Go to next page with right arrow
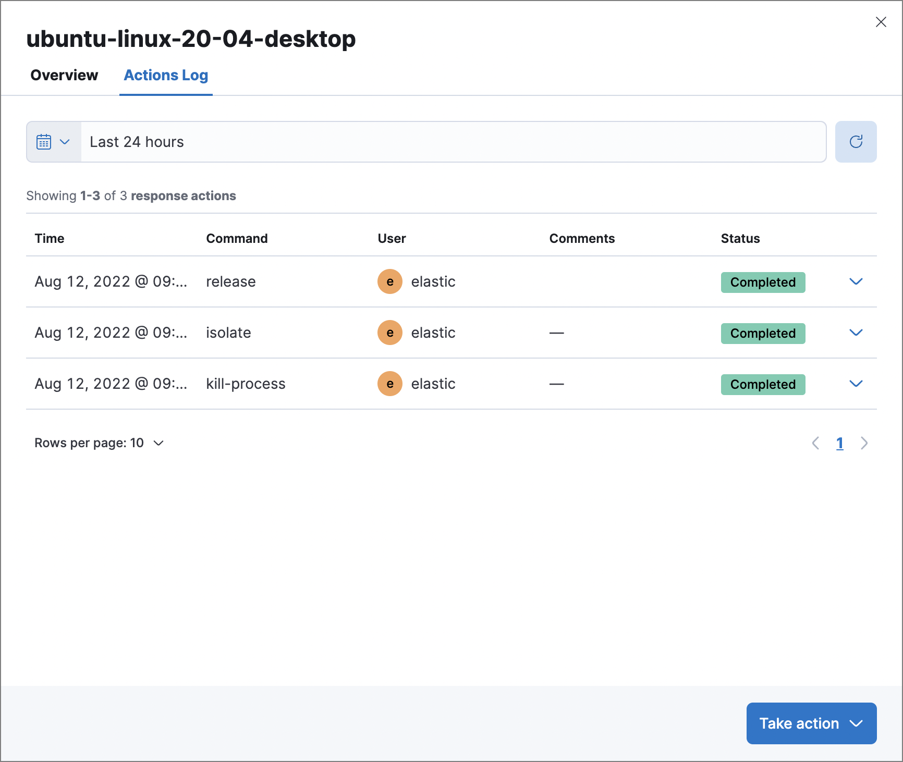903x762 pixels. click(864, 443)
